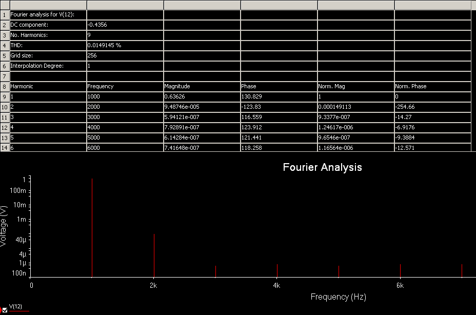
Task: Select the harmonics count value 9
Action: tap(125, 35)
